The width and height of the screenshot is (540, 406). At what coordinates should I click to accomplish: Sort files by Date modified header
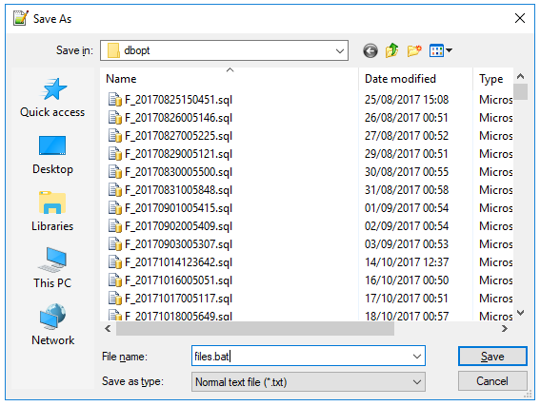click(400, 79)
